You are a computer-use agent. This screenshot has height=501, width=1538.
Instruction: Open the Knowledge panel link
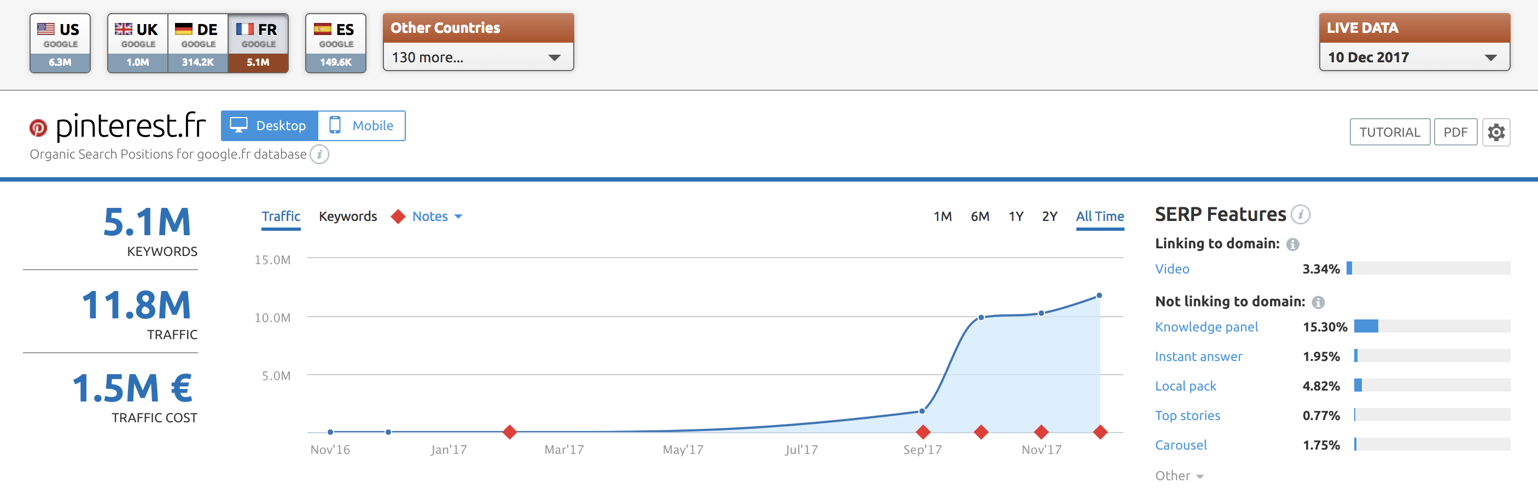coord(1206,327)
